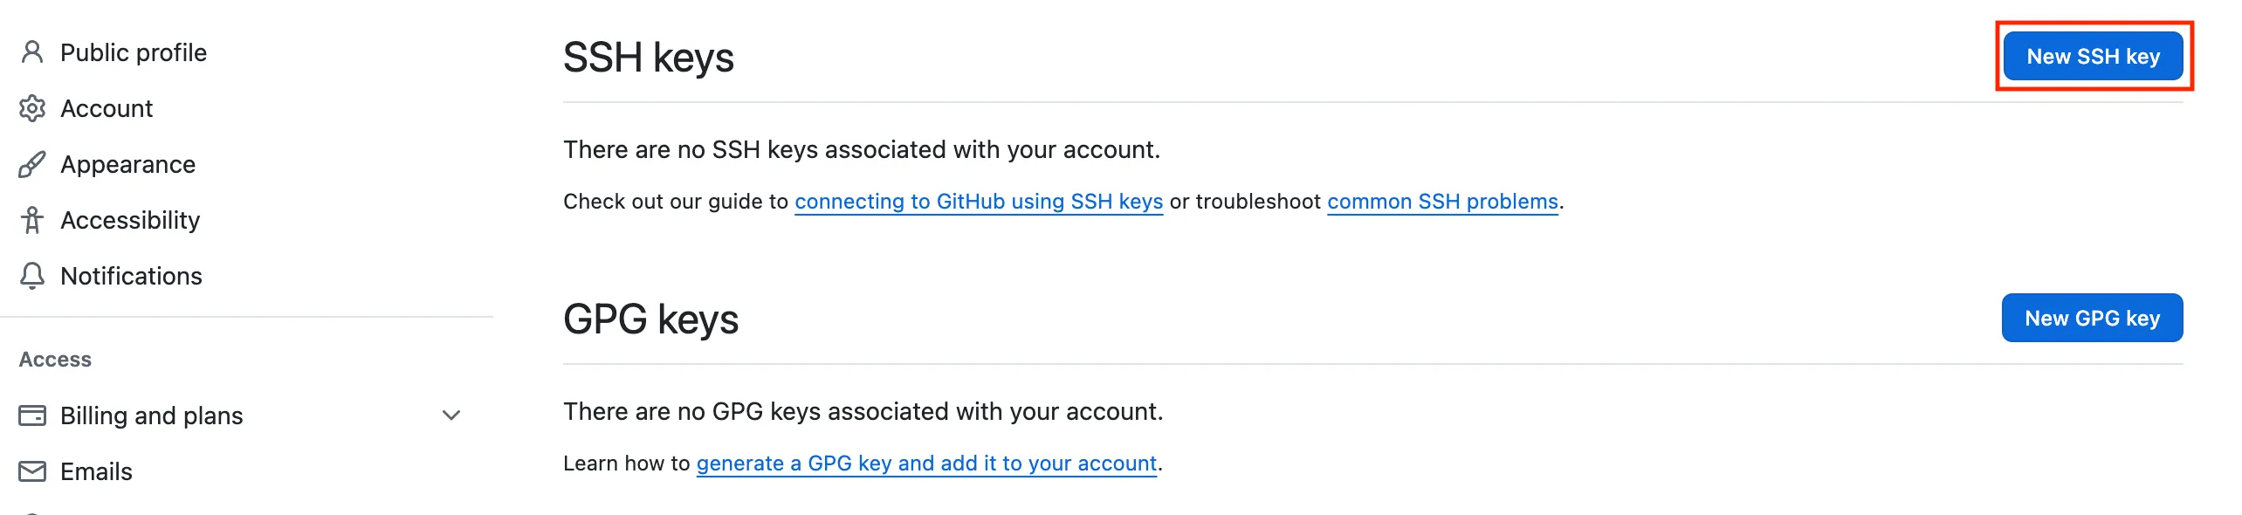
Task: Click the Emails envelope icon
Action: [32, 471]
